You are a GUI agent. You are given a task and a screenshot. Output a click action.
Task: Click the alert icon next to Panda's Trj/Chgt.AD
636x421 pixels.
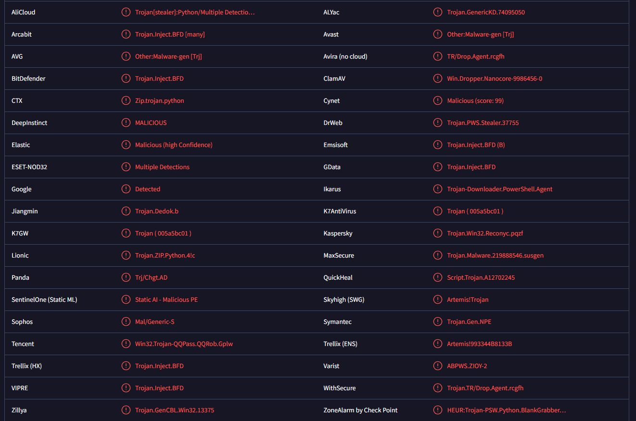pyautogui.click(x=126, y=277)
